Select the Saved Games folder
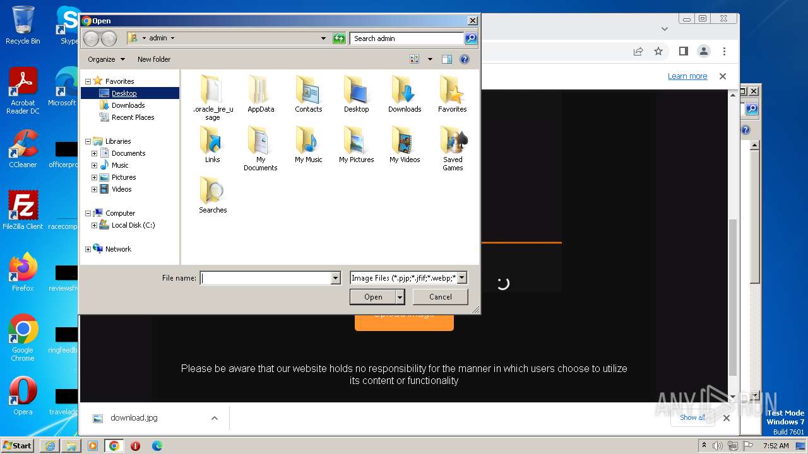Image resolution: width=808 pixels, height=454 pixels. point(453,149)
